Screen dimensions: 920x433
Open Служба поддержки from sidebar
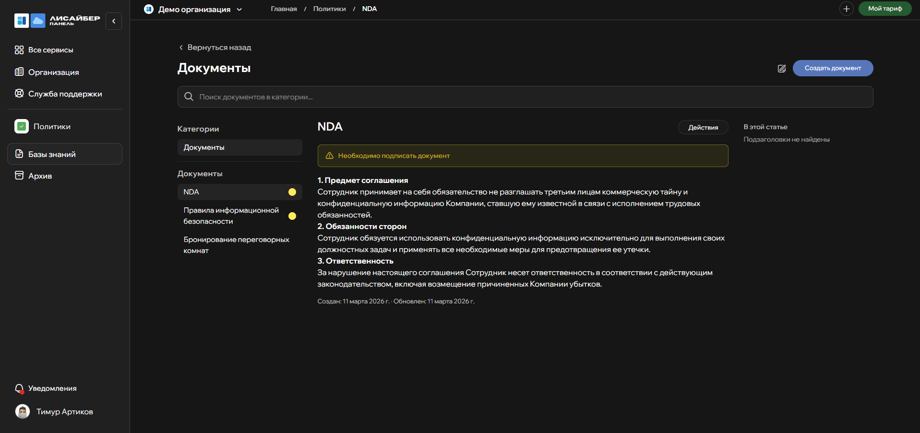point(65,94)
